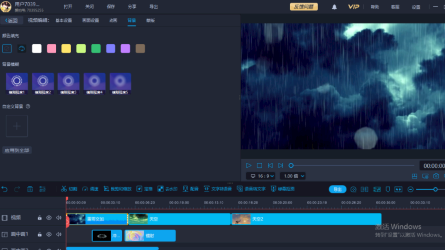Choose the pink color fill swatch

[52, 49]
